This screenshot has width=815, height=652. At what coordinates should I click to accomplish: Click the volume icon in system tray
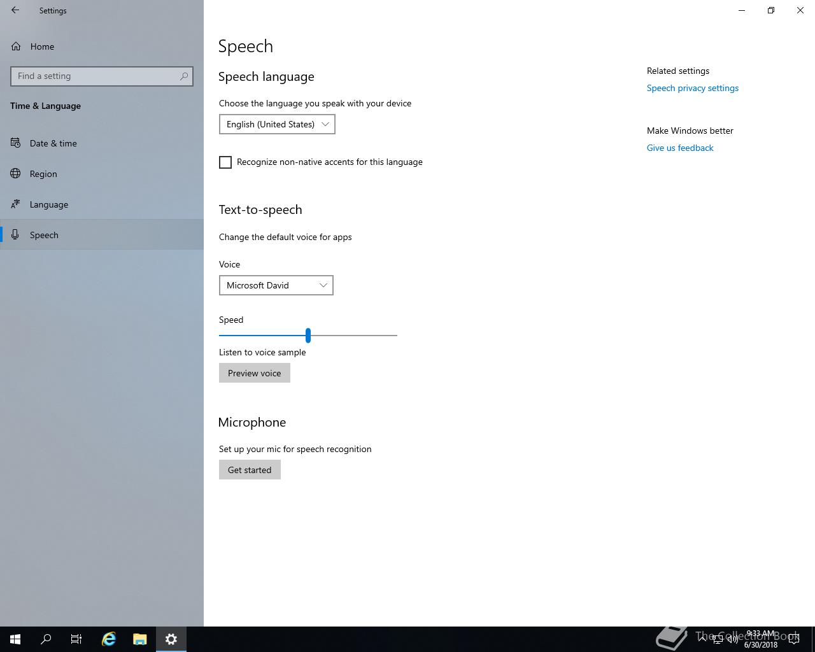pos(732,639)
